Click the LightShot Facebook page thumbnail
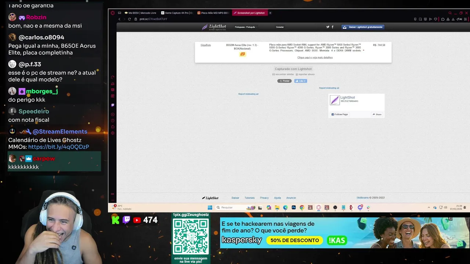Image resolution: width=470 pixels, height=264 pixels. tap(335, 100)
